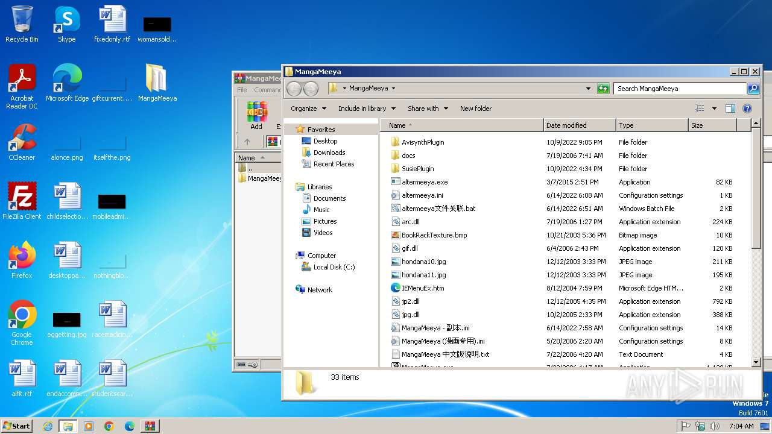Select the SusiePlugin folder
The image size is (772, 434).
[x=417, y=169]
